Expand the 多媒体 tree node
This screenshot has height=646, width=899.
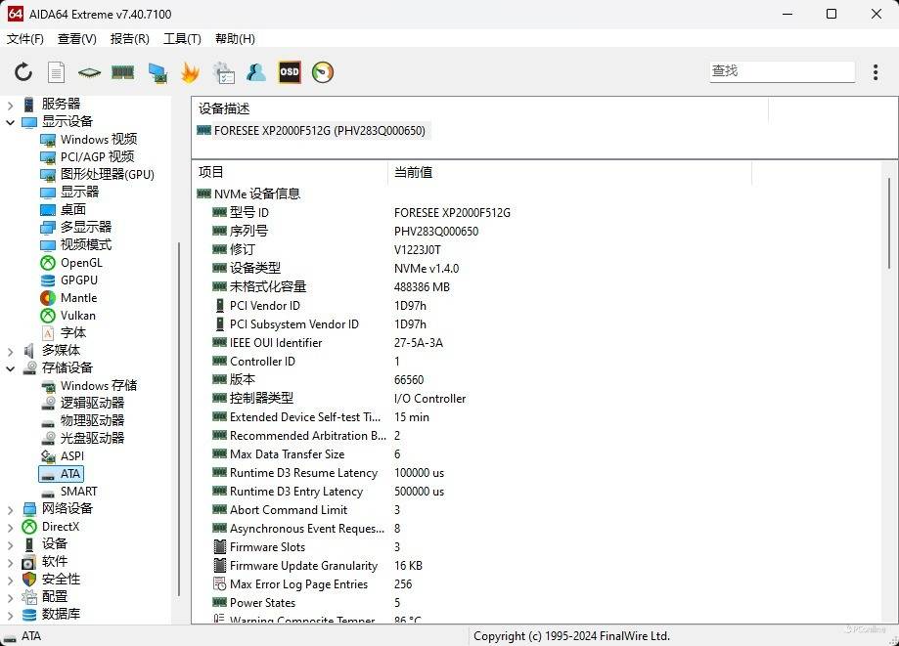[x=11, y=351]
